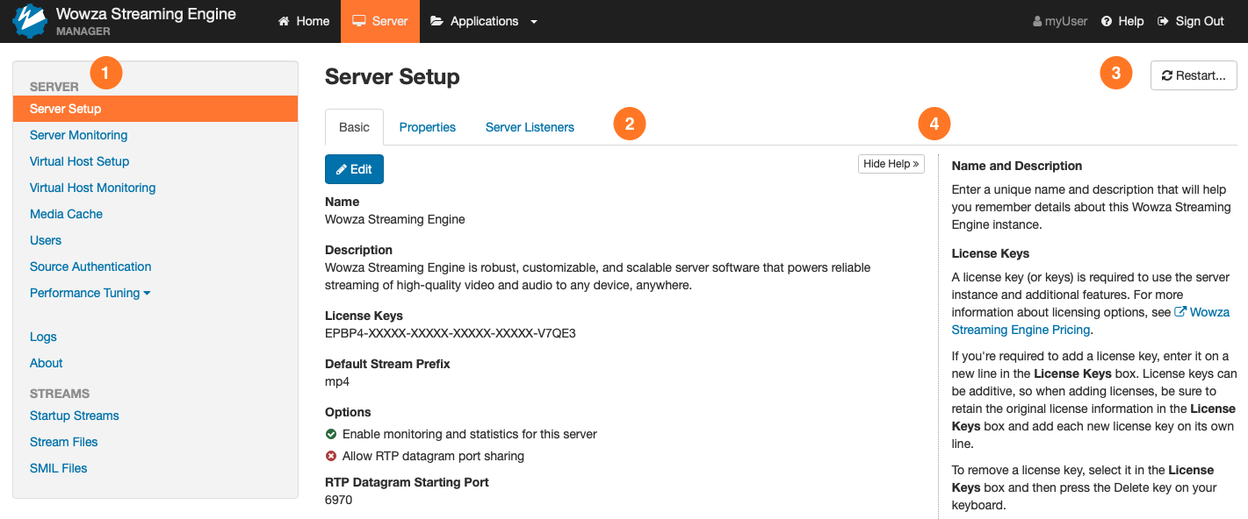Click the Applications folder icon in navbar

click(436, 21)
